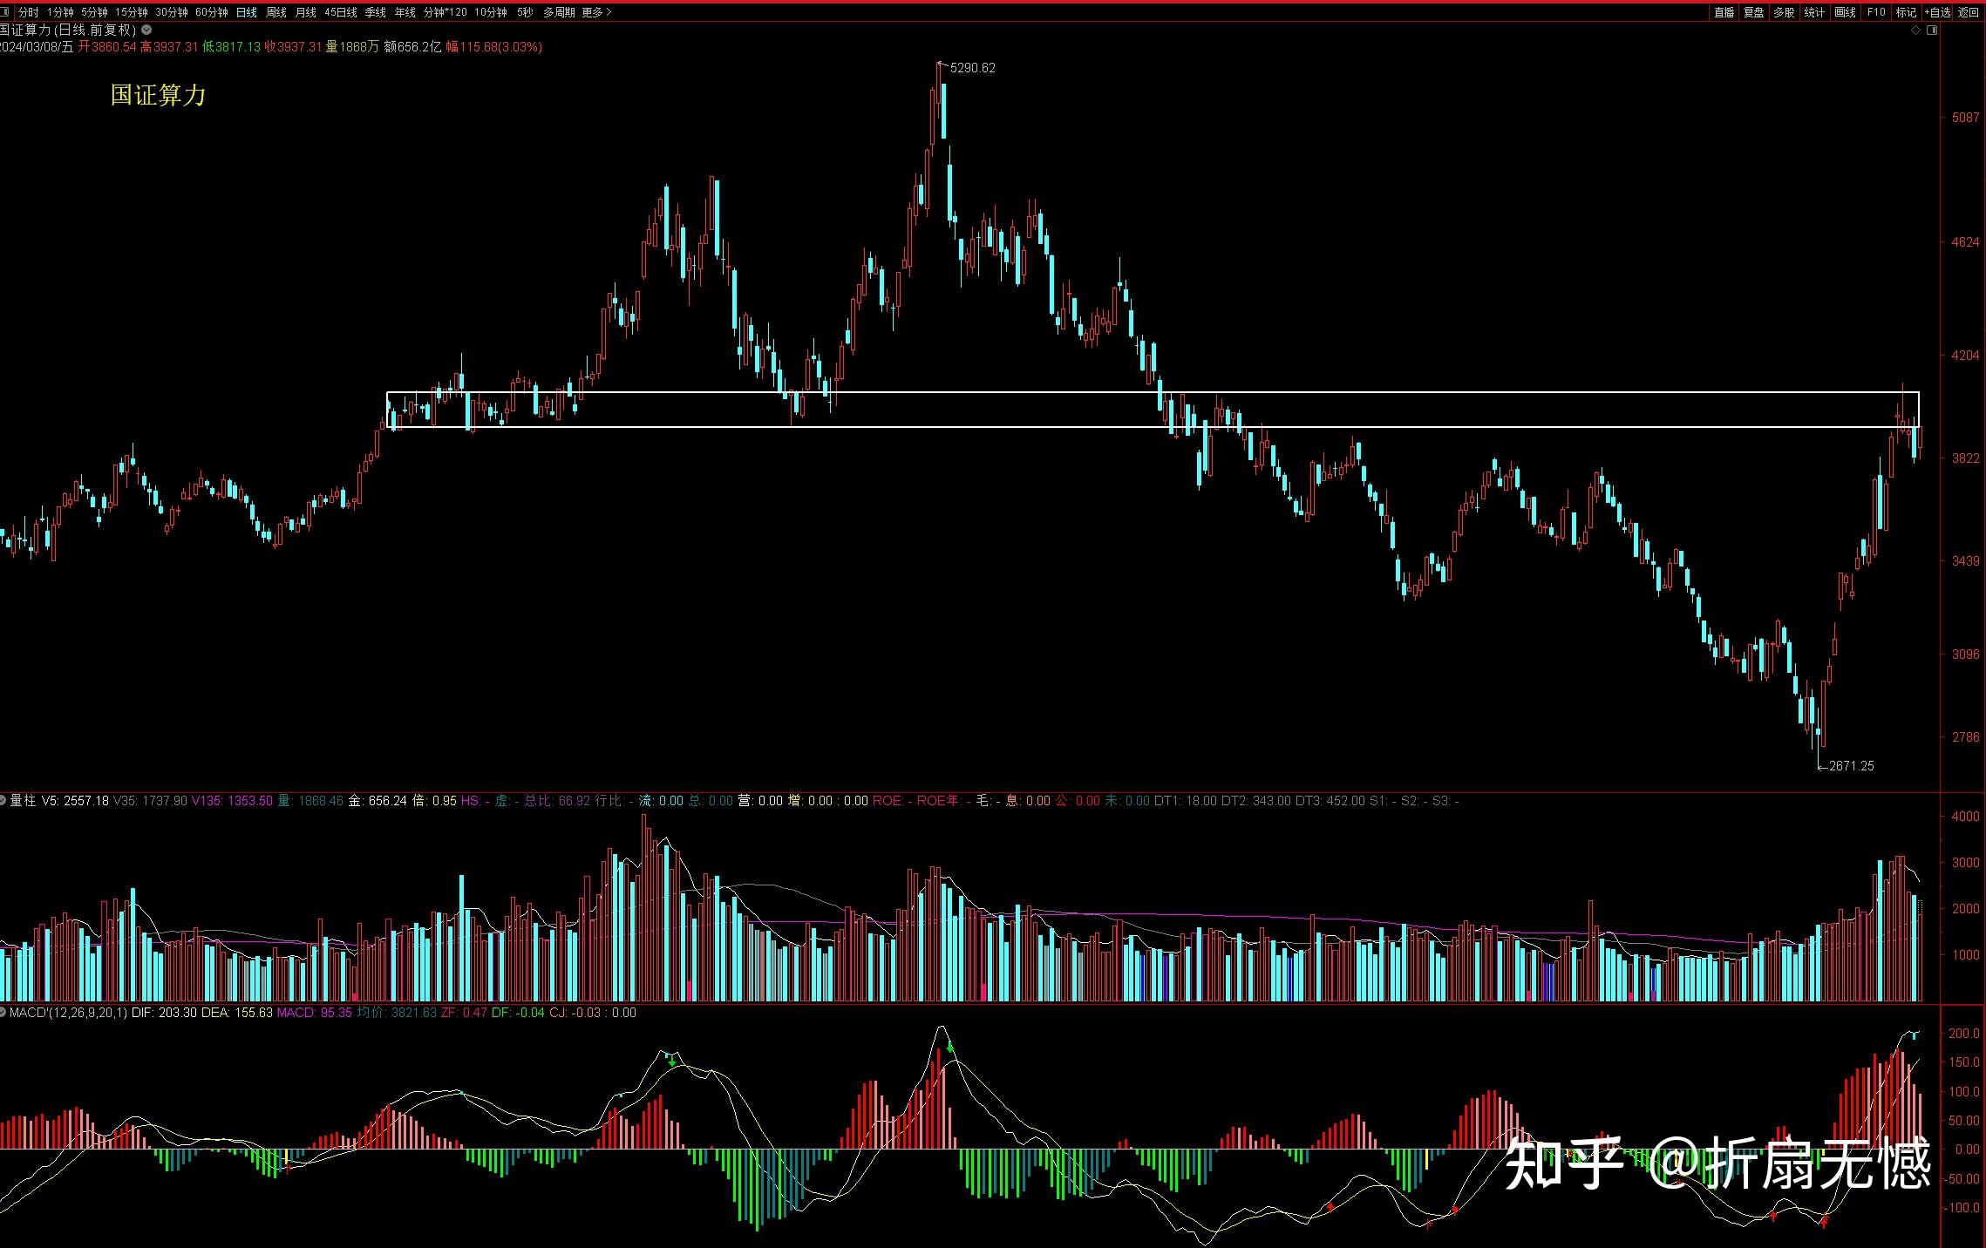Viewport: 1986px width, 1248px height.
Task: Open dropdown arrow beside 国证算力(日线.前复权)
Action: pyautogui.click(x=146, y=30)
